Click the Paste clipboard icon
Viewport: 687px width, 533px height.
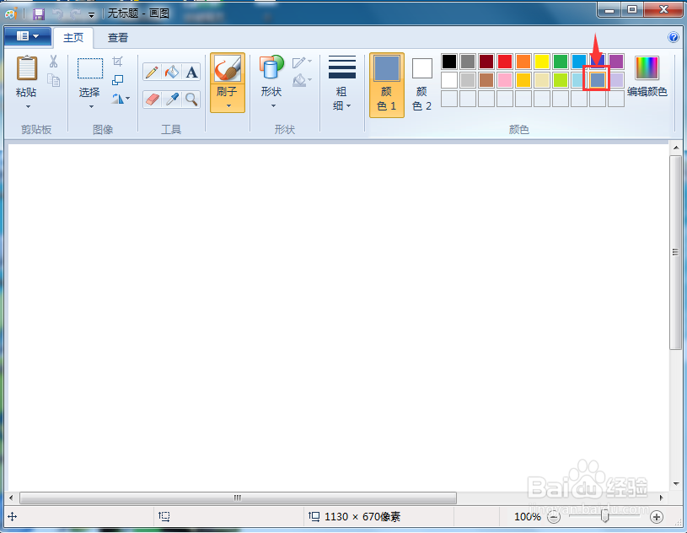(27, 68)
